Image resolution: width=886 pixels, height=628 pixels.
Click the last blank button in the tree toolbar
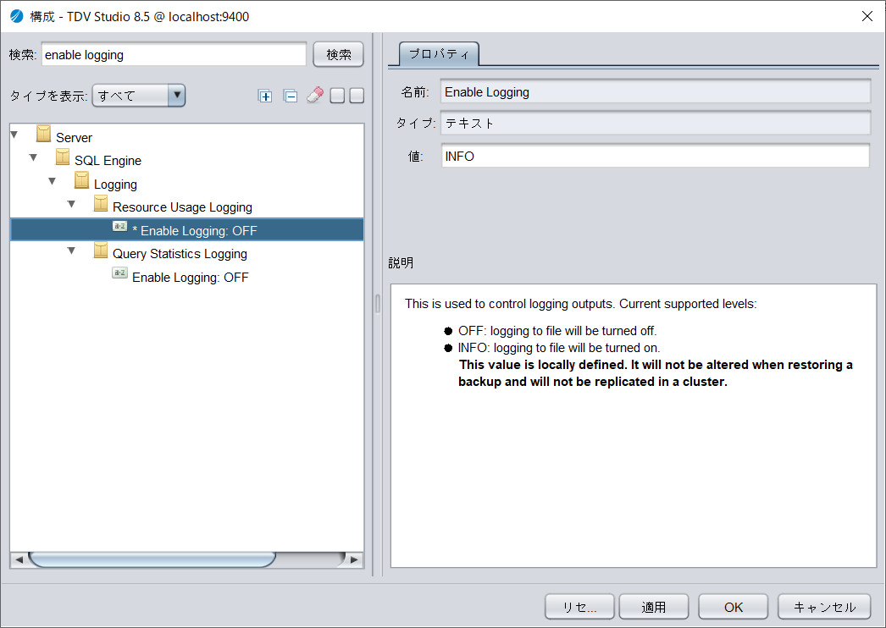click(x=357, y=96)
